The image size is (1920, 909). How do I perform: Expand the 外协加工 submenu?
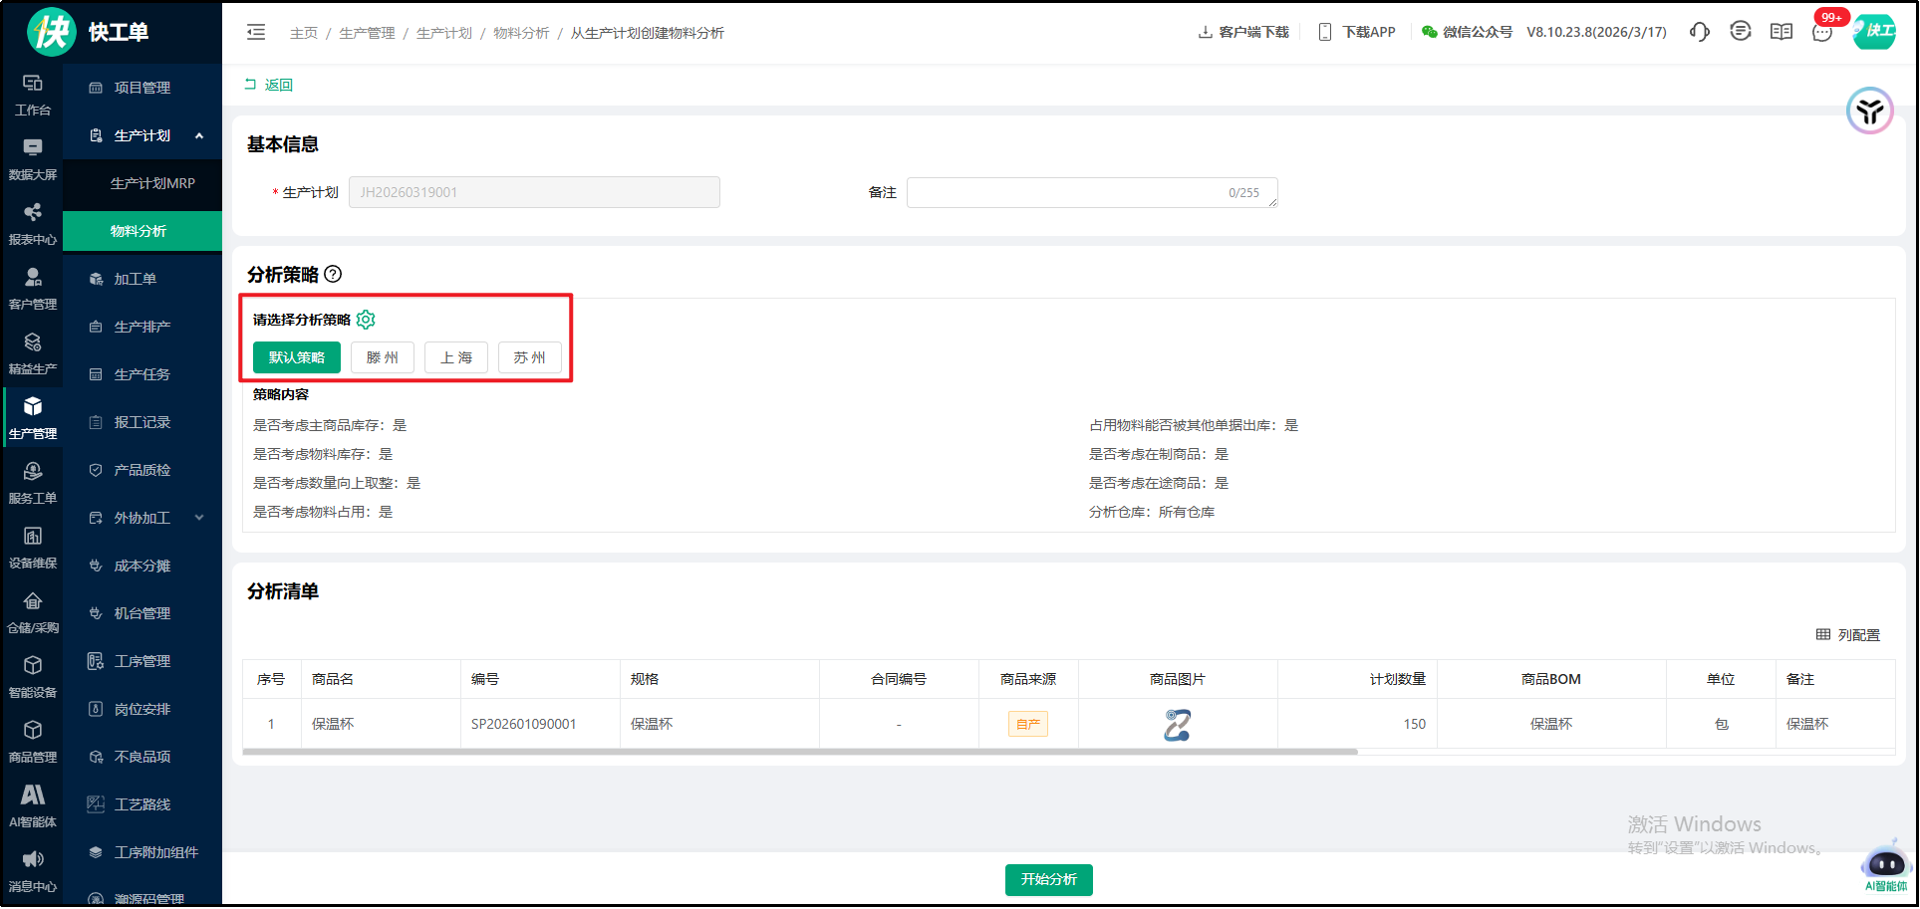click(199, 518)
